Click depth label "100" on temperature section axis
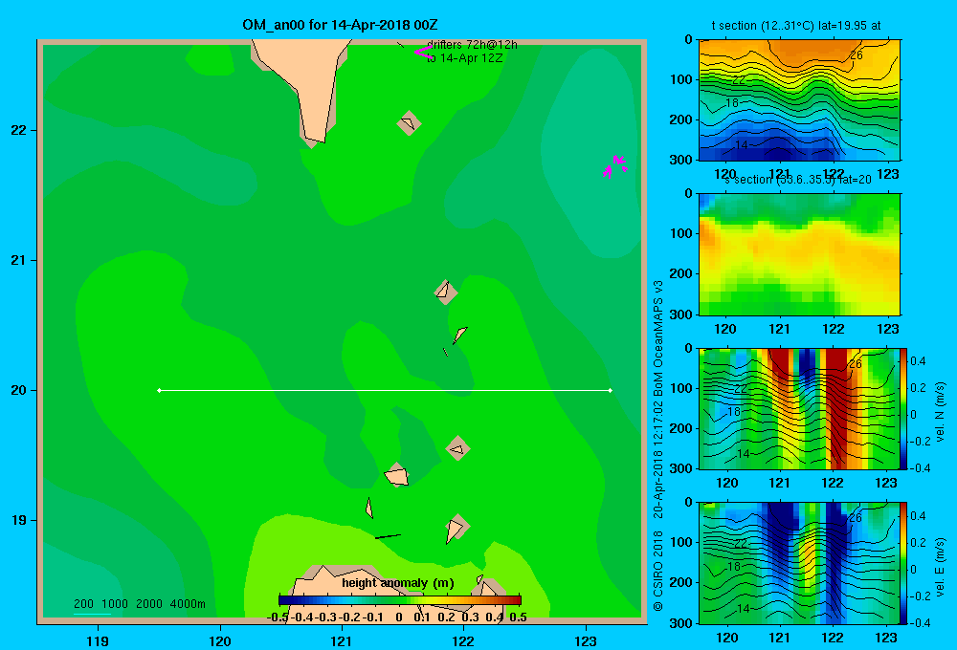The image size is (957, 650). [x=680, y=79]
